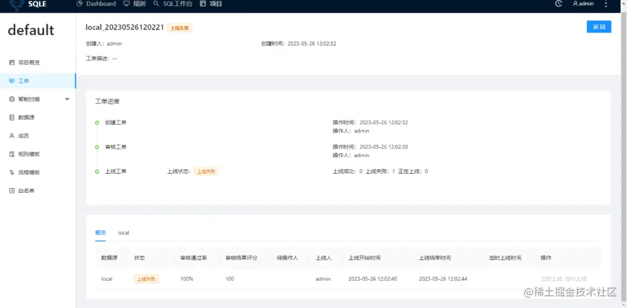The image size is (627, 308).
Task: Click the 白名单 sidebar icon
Action: (x=12, y=190)
